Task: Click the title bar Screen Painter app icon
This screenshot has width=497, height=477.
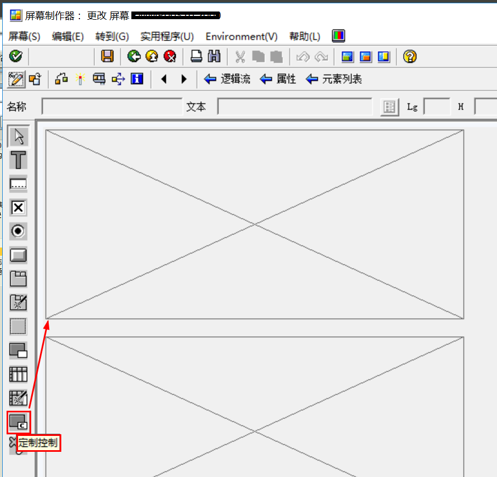Action: [15, 15]
